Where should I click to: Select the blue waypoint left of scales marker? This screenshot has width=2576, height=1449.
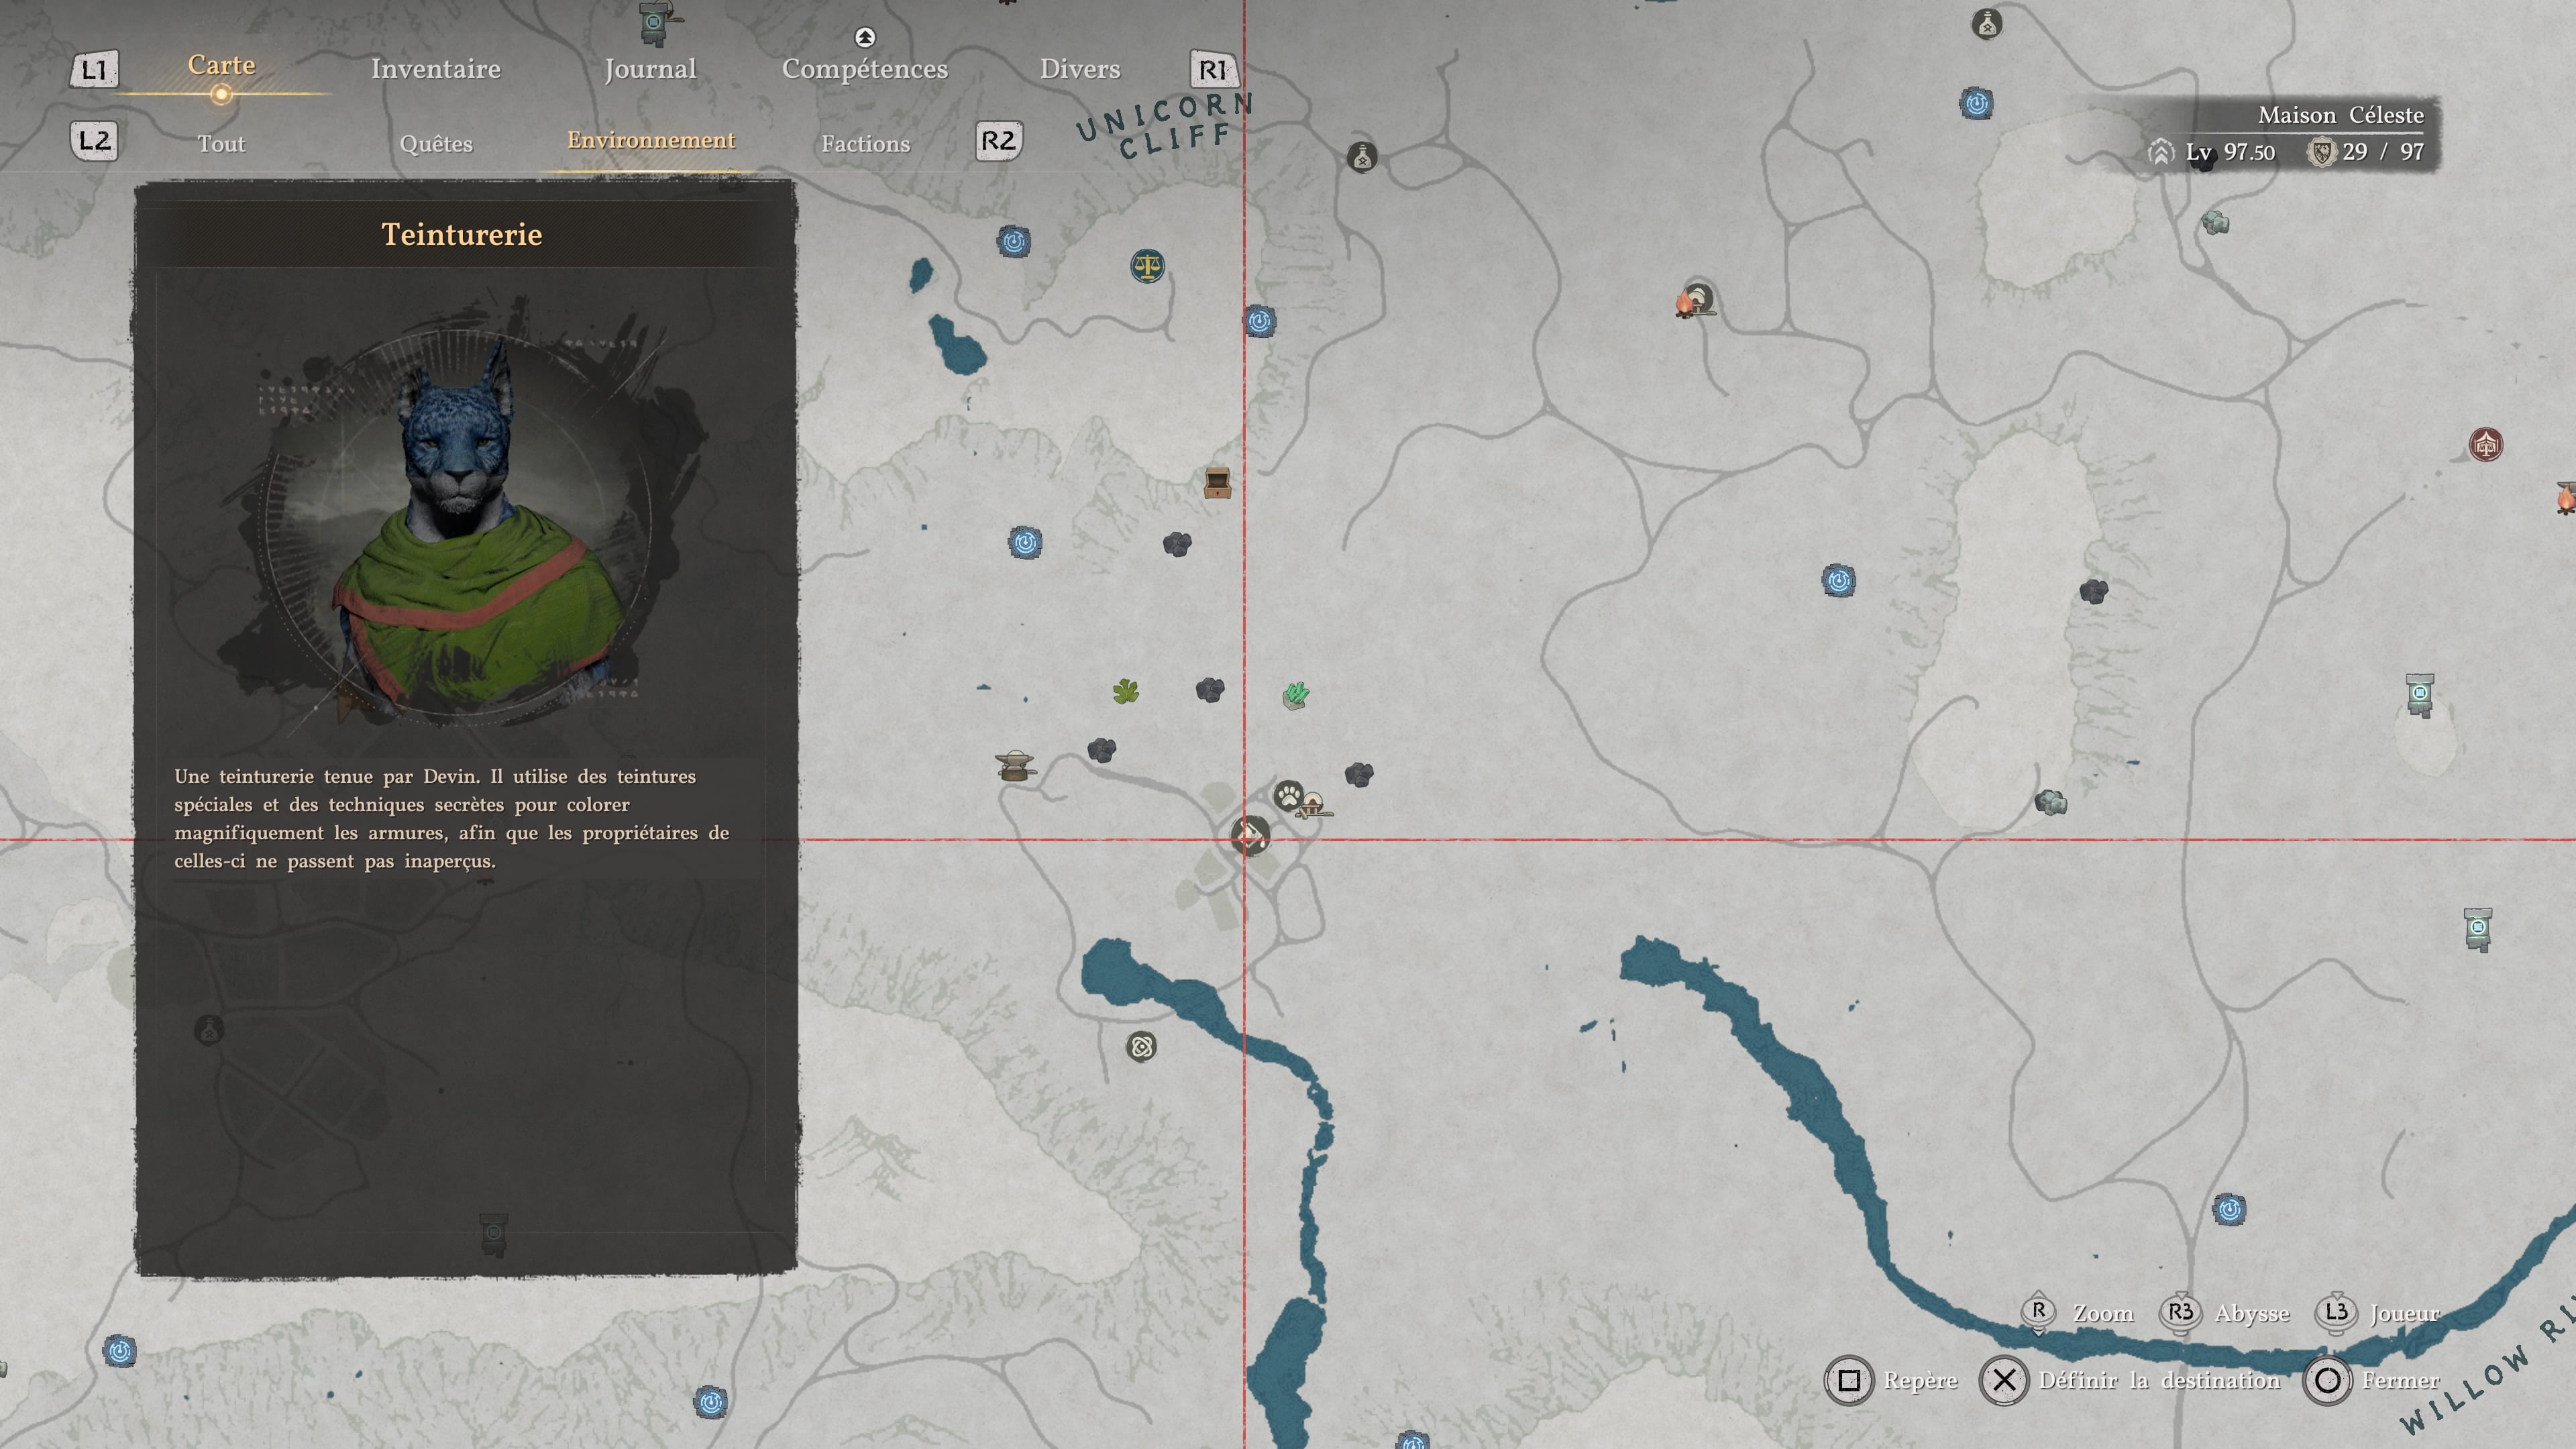(x=1014, y=241)
